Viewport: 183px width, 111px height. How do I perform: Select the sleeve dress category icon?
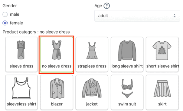(21, 50)
